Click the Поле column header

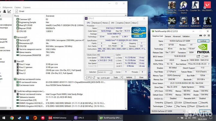click(16, 16)
